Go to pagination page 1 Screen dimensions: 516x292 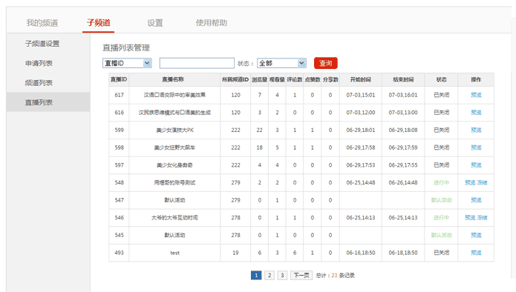click(256, 275)
